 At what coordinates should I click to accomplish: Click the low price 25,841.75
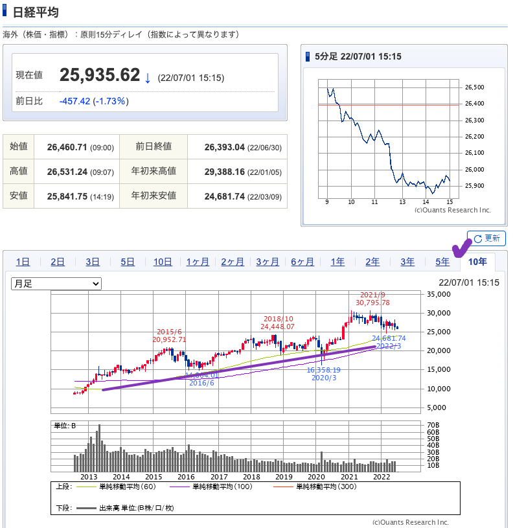pyautogui.click(x=67, y=196)
